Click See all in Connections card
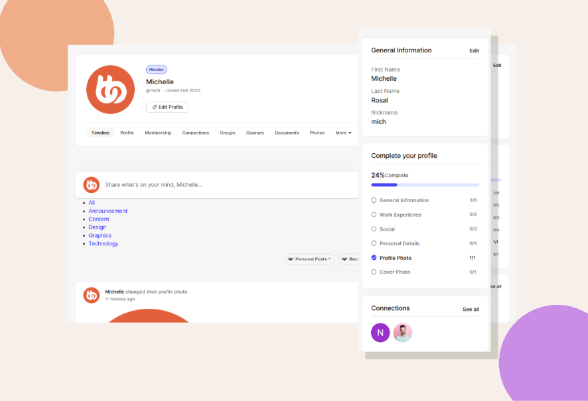Image resolution: width=588 pixels, height=401 pixels. [471, 309]
